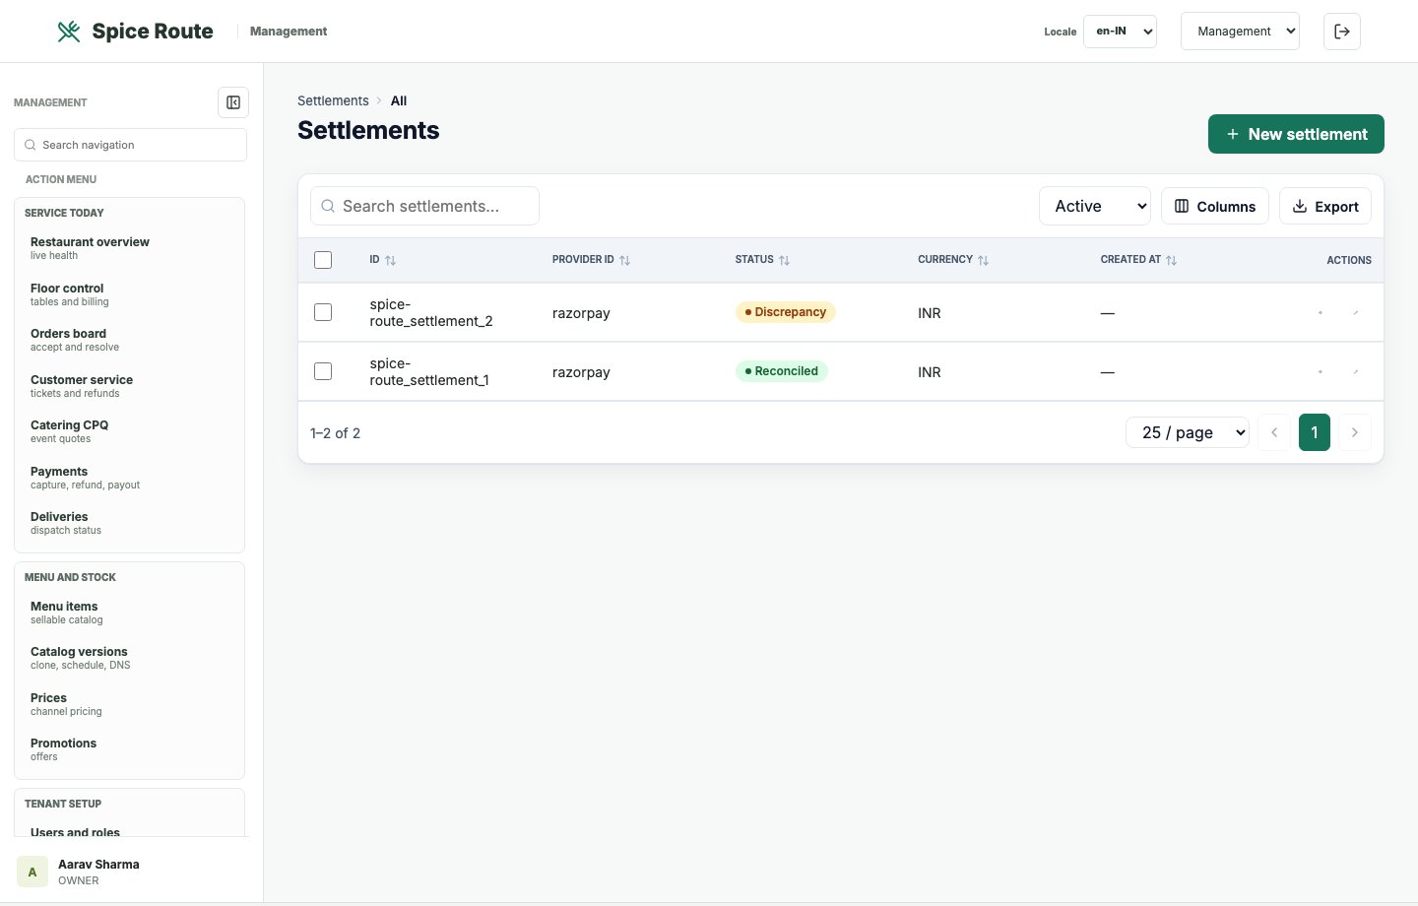Open Restaurant overview in the sidebar
This screenshot has width=1418, height=906.
click(129, 248)
